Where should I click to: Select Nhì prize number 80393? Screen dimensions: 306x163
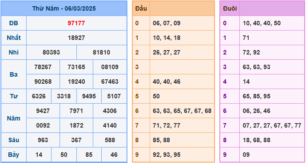52,52
